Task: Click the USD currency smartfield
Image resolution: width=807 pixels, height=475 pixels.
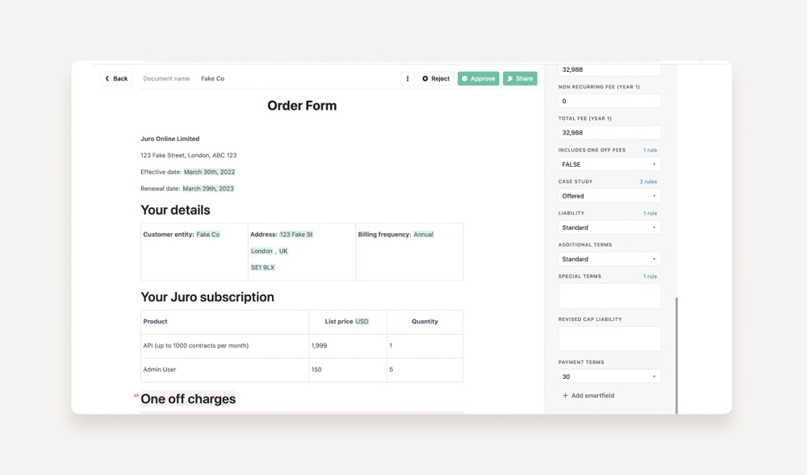Action: (362, 322)
